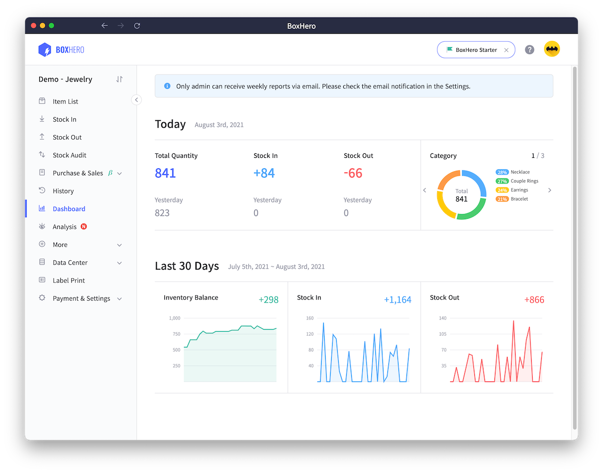Expand the Data Center menu
Viewport: 603px width, 473px height.
pos(120,262)
